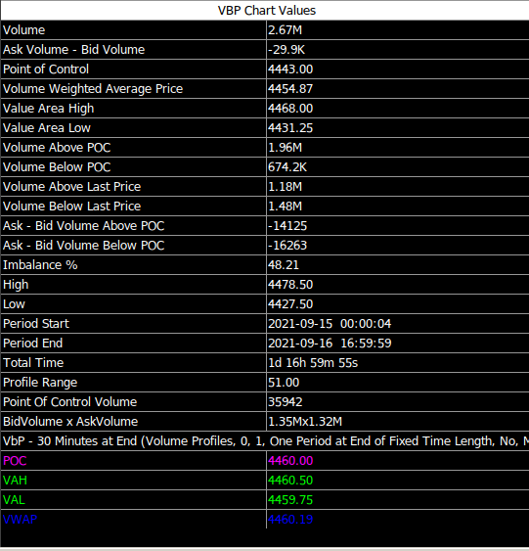Screen dimensions: 529x551
Task: Select the date 2021-09-15 00:00:04
Action: [330, 324]
